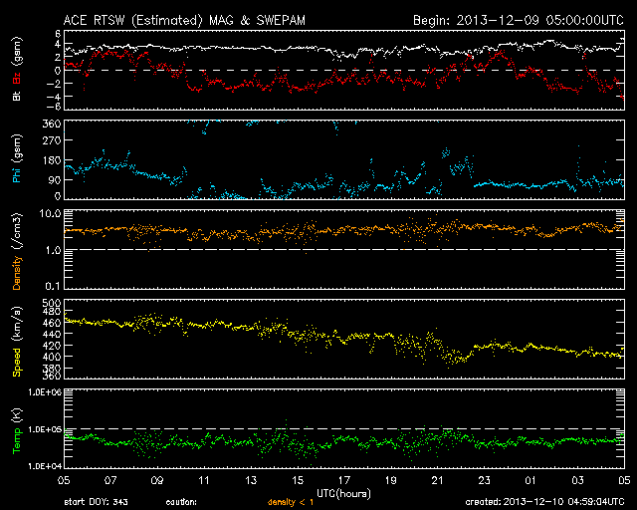Select the '270' tick on the Phi axis
The height and width of the screenshot is (510, 637).
click(x=52, y=140)
